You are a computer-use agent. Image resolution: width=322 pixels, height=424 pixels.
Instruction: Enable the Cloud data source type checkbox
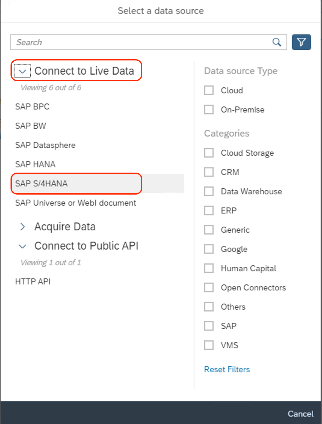pos(209,90)
